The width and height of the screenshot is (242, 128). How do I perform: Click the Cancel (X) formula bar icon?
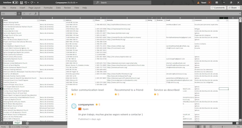coord(24,14)
